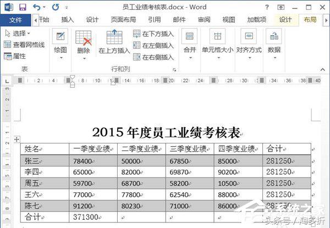Image resolution: width=330 pixels, height=228 pixels.
Task: Switch to the 页面布局 tab
Action: 124,20
